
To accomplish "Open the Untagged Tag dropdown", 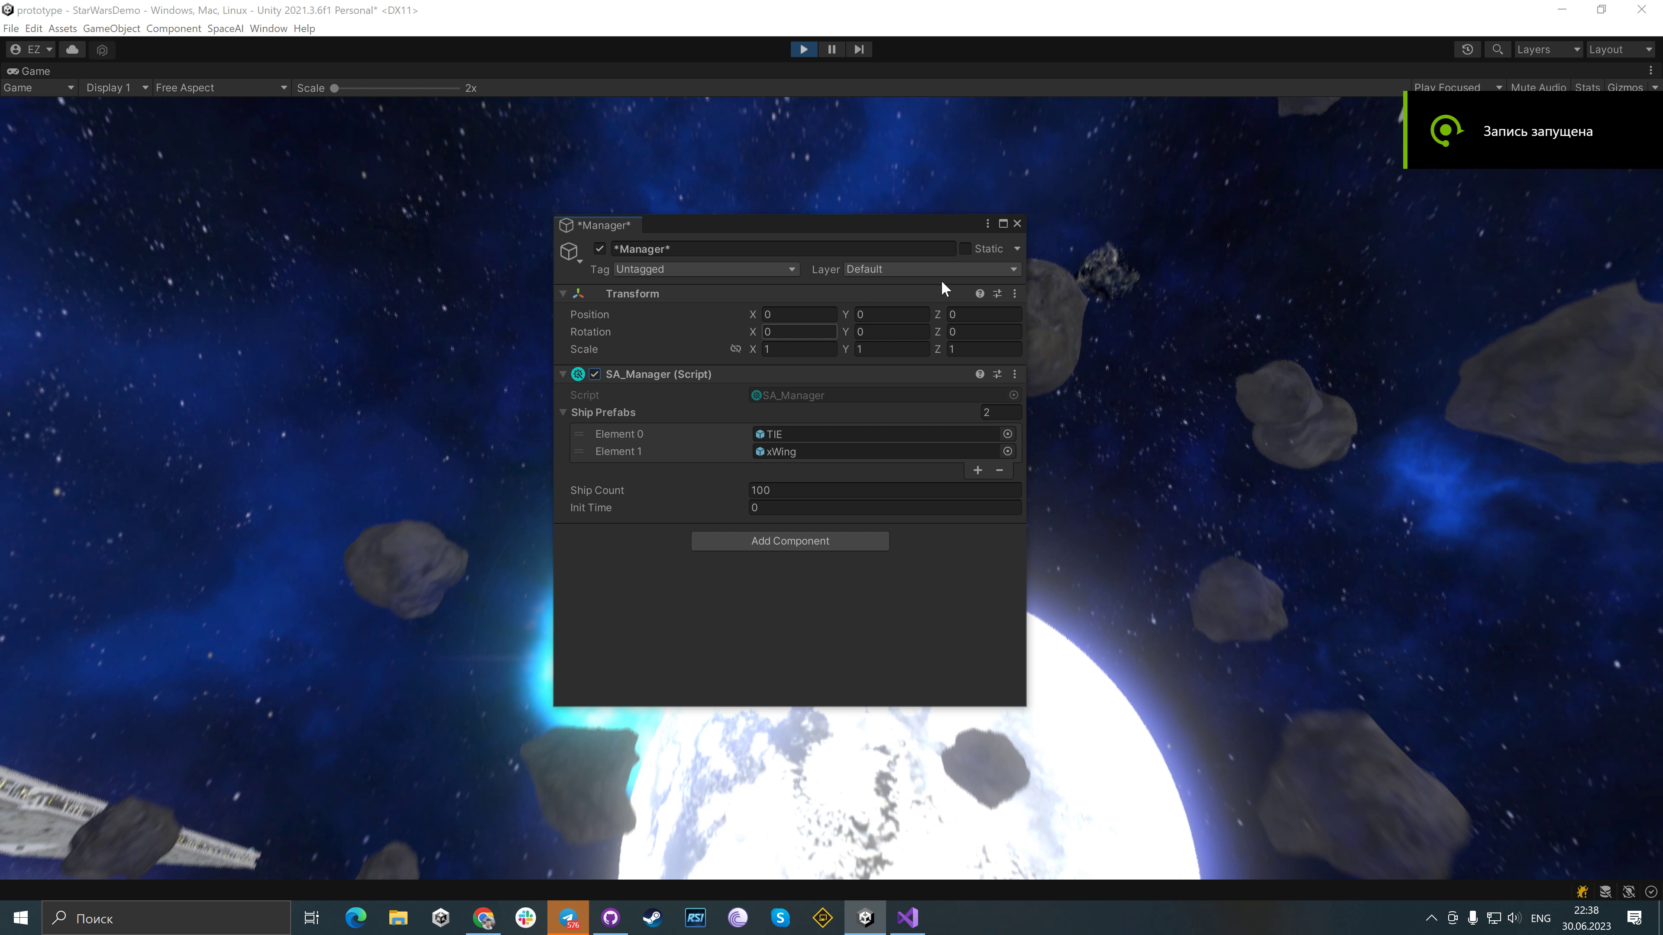I will coord(706,269).
